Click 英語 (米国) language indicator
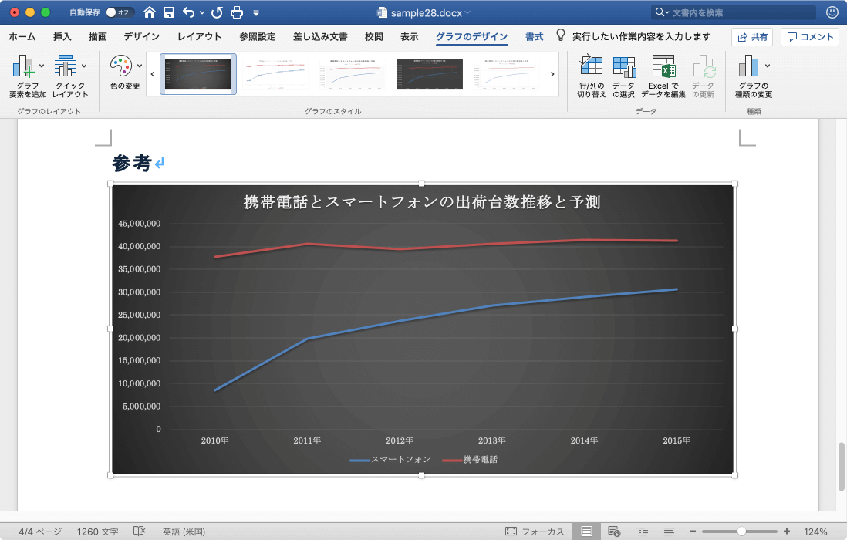The height and width of the screenshot is (540, 847). (184, 532)
